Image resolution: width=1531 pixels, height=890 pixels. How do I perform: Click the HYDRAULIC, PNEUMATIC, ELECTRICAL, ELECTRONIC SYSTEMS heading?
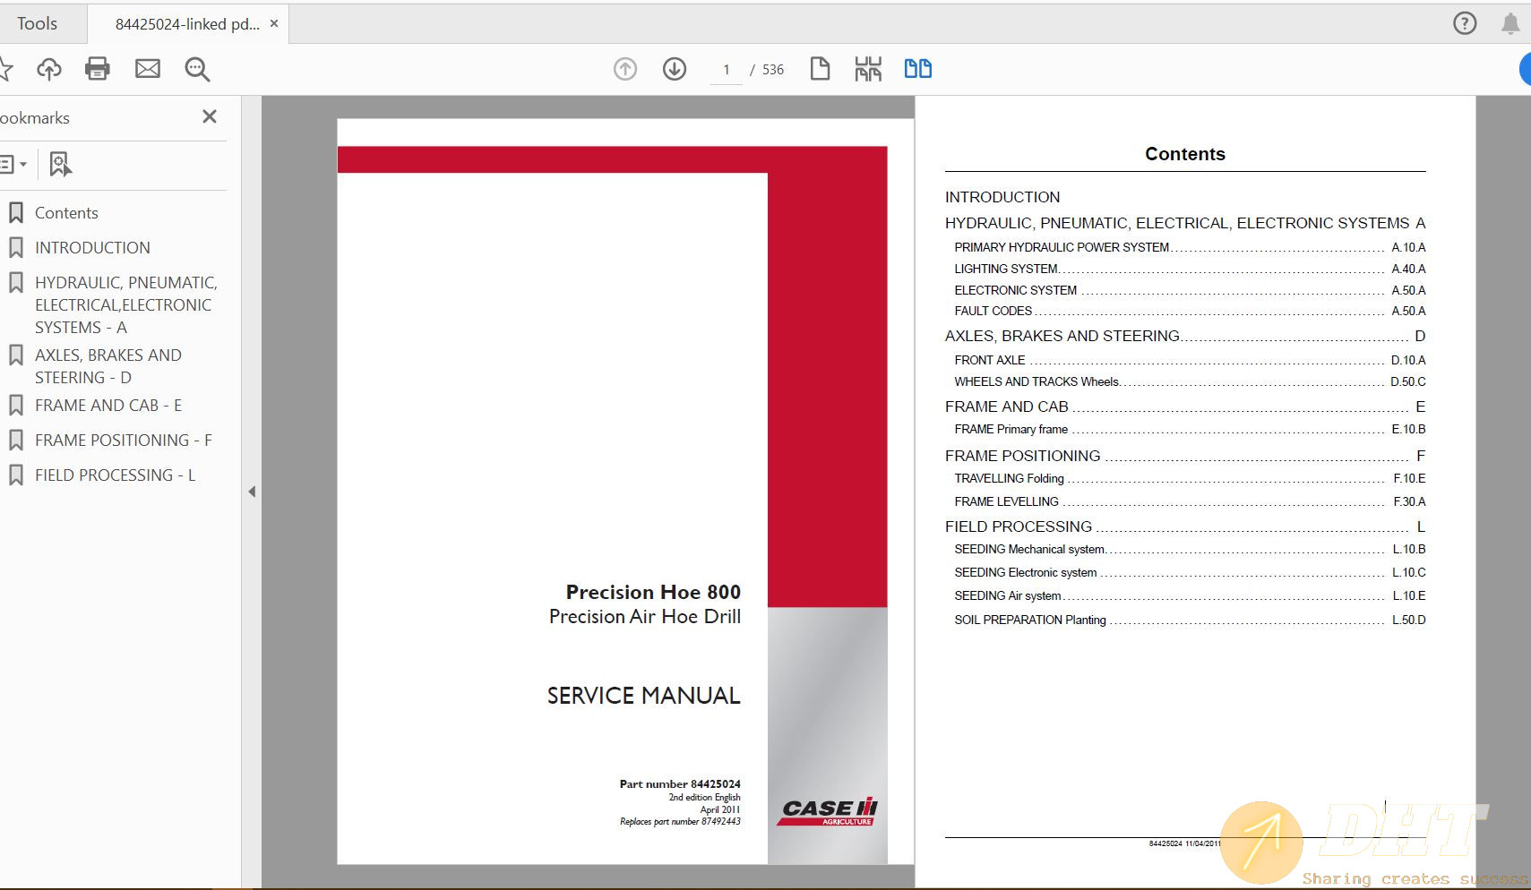click(1185, 223)
